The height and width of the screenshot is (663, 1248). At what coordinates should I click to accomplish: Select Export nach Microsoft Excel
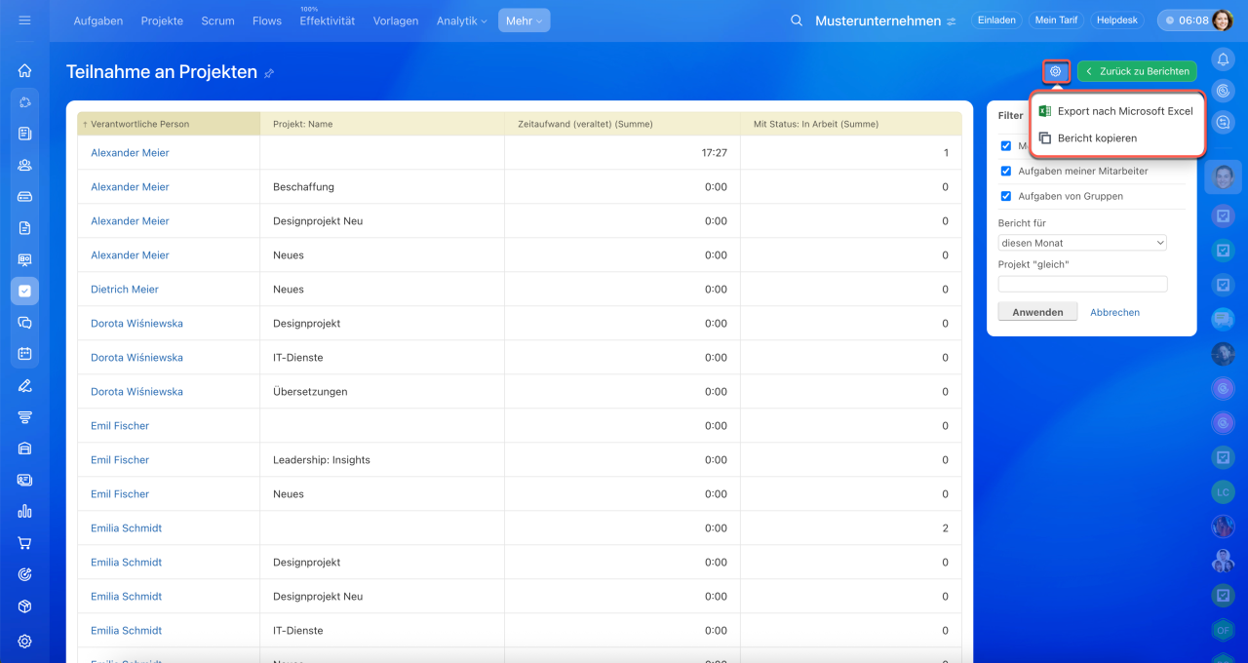coord(1124,111)
